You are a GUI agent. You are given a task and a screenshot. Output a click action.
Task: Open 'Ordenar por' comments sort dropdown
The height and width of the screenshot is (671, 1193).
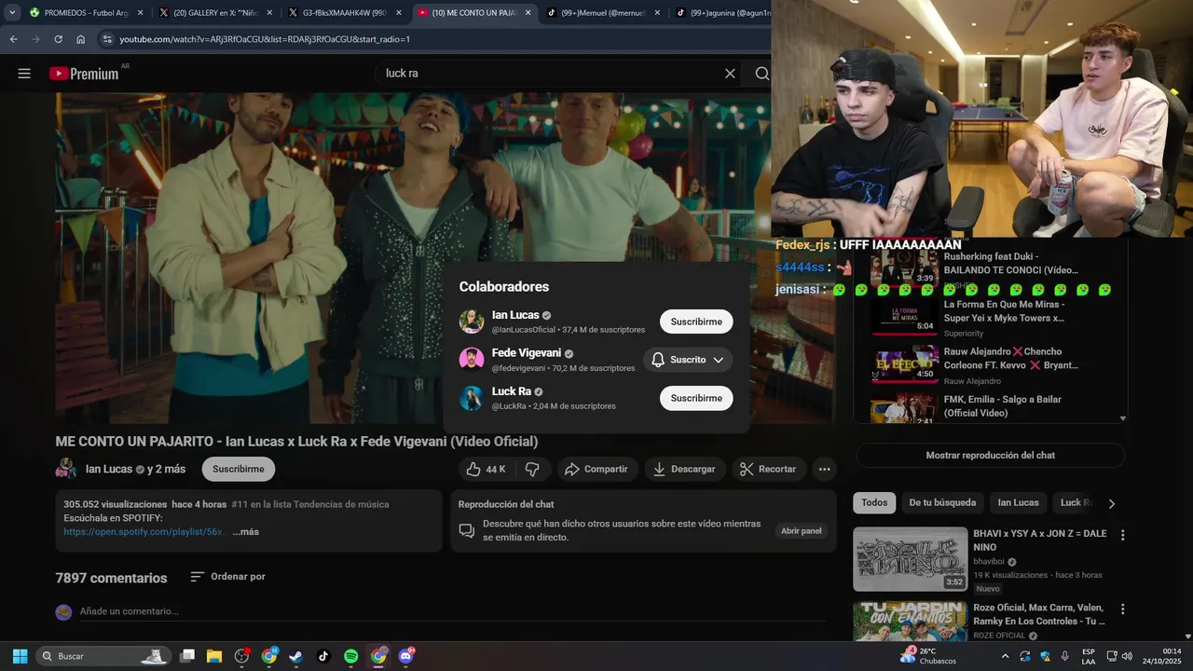(228, 577)
